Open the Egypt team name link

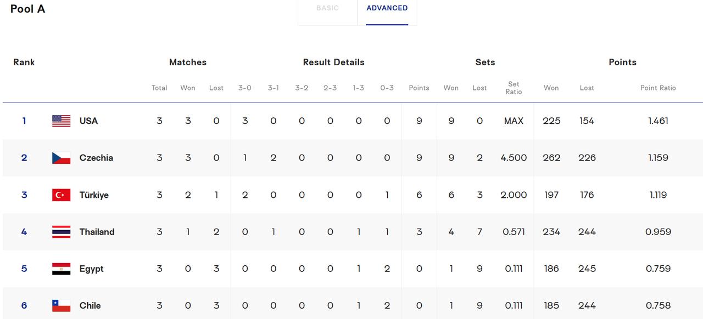(91, 269)
